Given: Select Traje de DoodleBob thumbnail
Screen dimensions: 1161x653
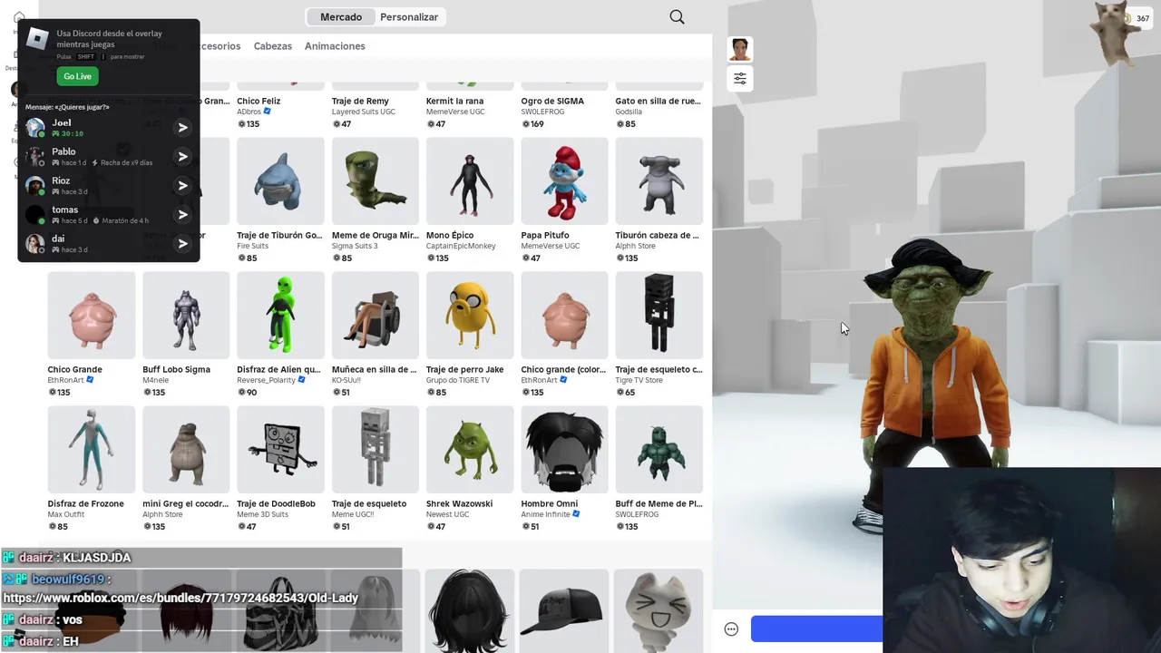Looking at the screenshot, I should click(x=280, y=450).
